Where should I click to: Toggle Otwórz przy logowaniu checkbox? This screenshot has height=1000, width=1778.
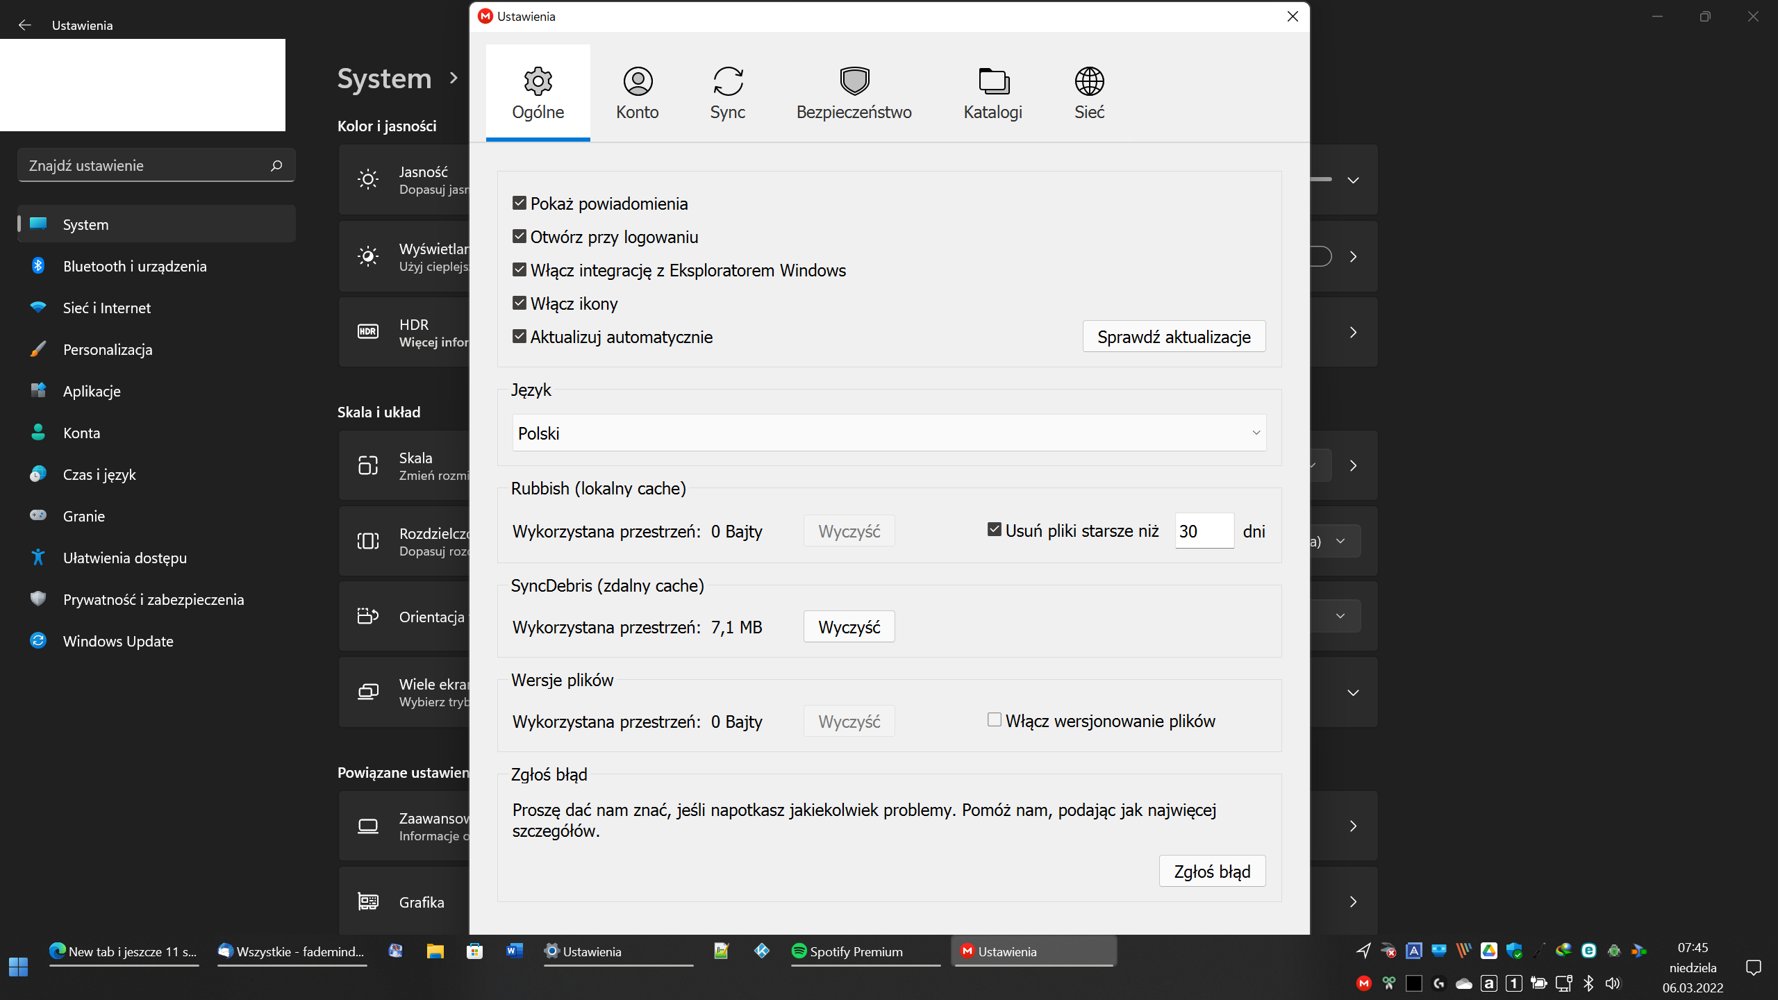pos(520,236)
